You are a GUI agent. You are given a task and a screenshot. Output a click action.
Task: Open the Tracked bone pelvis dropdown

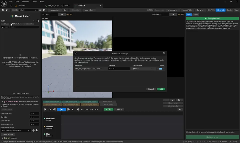click(x=143, y=69)
